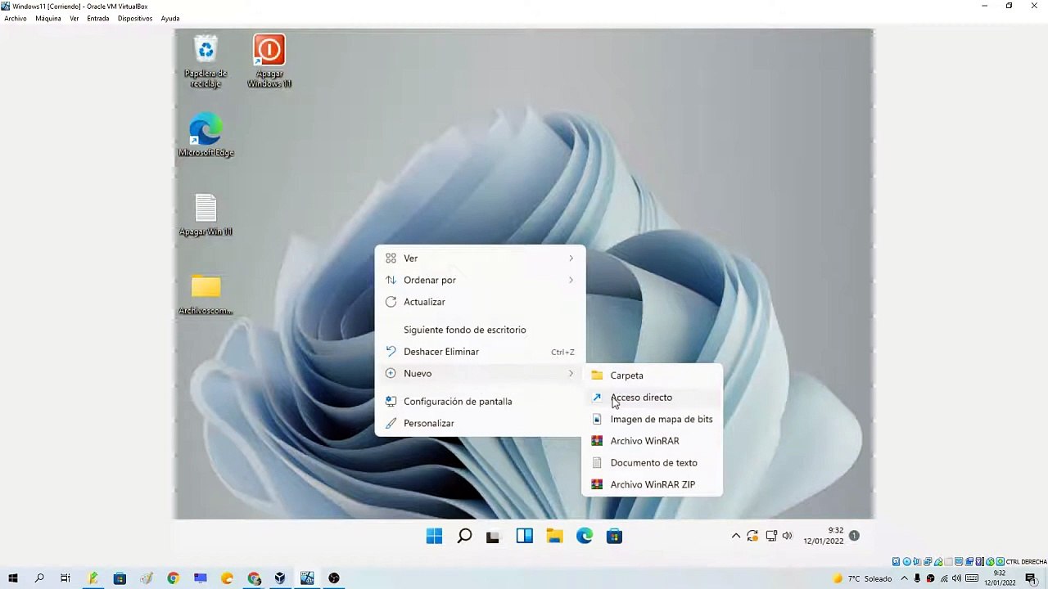Select the Microsoft Edge desktop shortcut
The height and width of the screenshot is (589, 1048).
pos(206,136)
